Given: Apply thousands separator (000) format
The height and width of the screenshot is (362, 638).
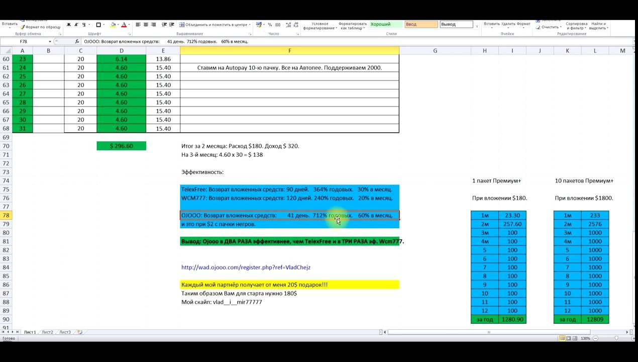Looking at the screenshot, I should pyautogui.click(x=278, y=25).
